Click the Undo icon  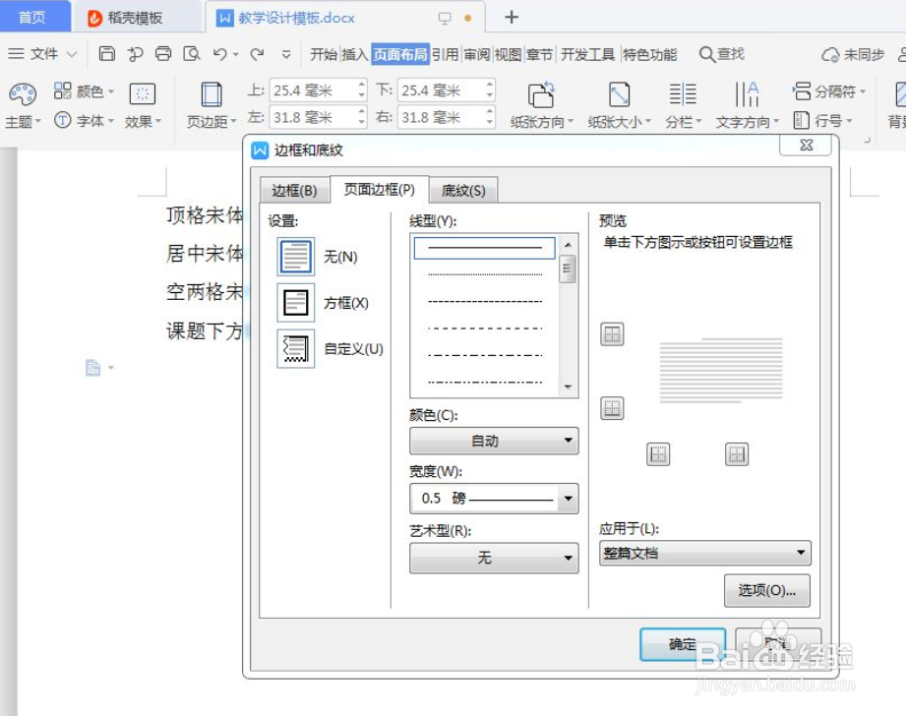[218, 54]
